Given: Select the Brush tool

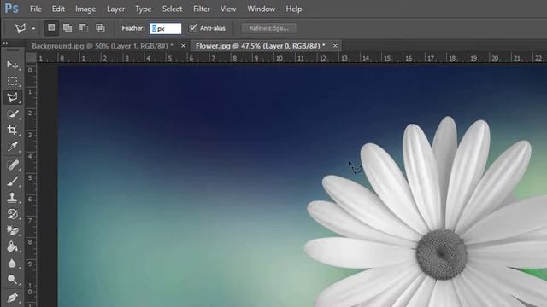Looking at the screenshot, I should tap(12, 181).
